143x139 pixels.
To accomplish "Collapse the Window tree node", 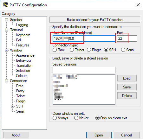I will pos(6,50).
